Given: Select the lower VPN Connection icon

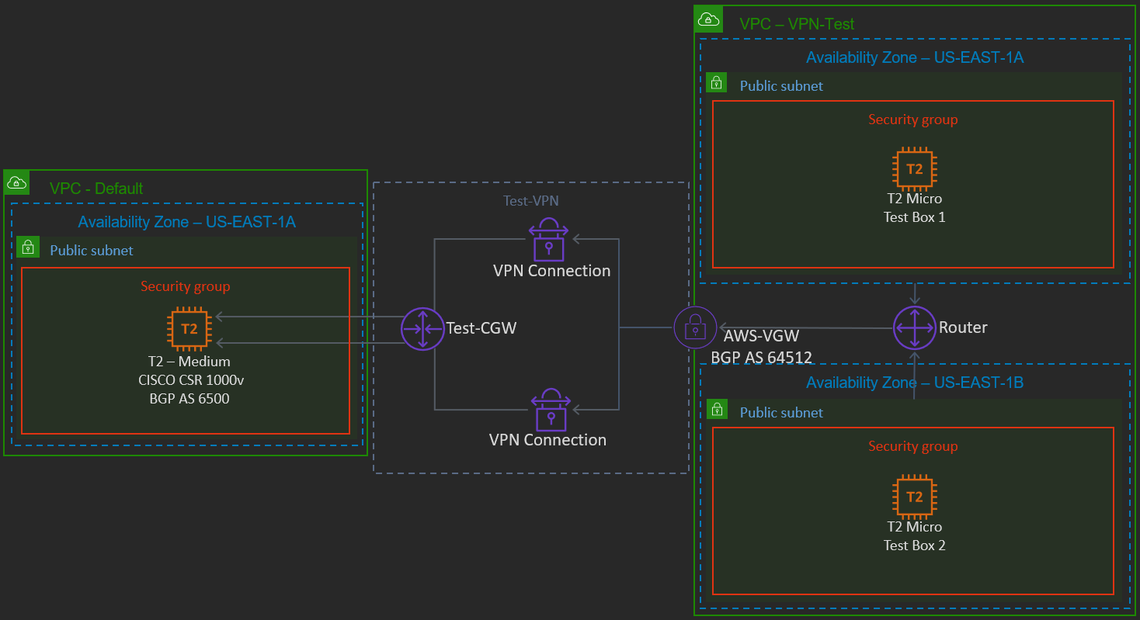Looking at the screenshot, I should coord(551,409).
